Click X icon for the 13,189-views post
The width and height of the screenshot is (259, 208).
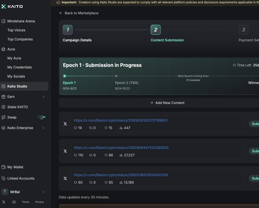point(65,178)
